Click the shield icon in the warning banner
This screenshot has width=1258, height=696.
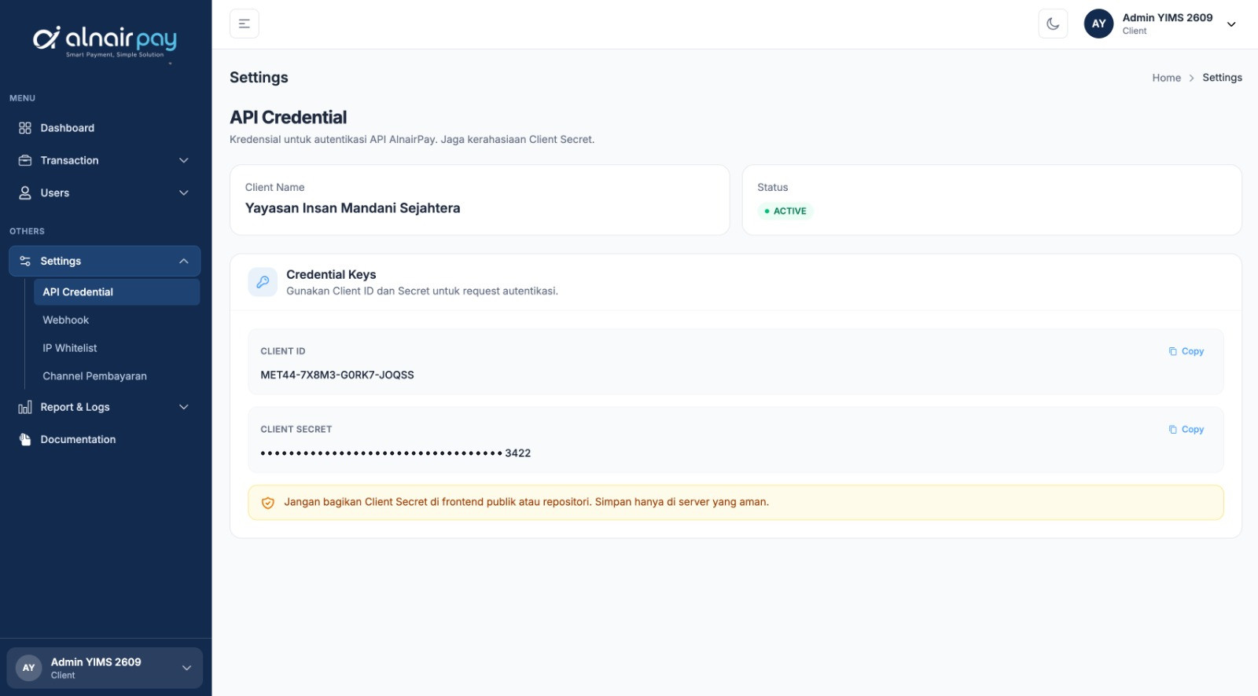coord(267,503)
